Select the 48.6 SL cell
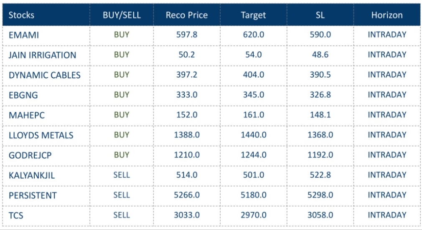 pyautogui.click(x=320, y=55)
